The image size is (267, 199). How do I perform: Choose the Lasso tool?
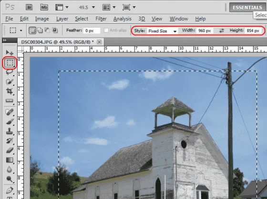10,72
